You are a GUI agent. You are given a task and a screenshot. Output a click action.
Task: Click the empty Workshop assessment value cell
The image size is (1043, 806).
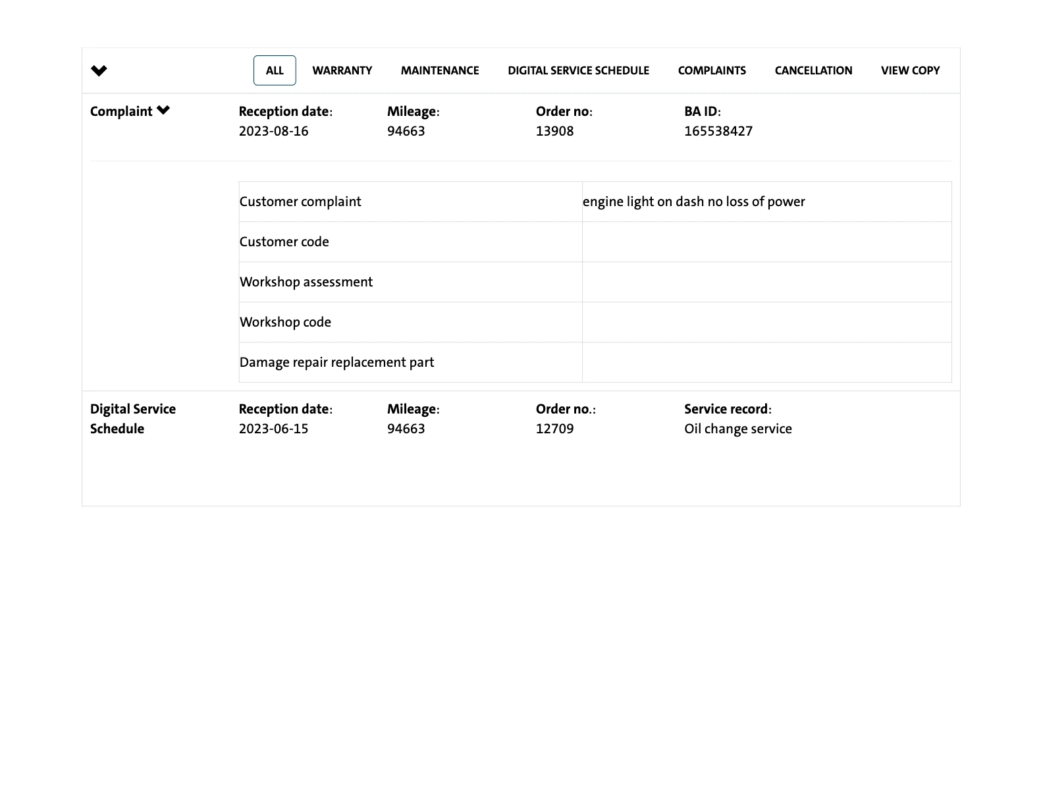coord(766,282)
